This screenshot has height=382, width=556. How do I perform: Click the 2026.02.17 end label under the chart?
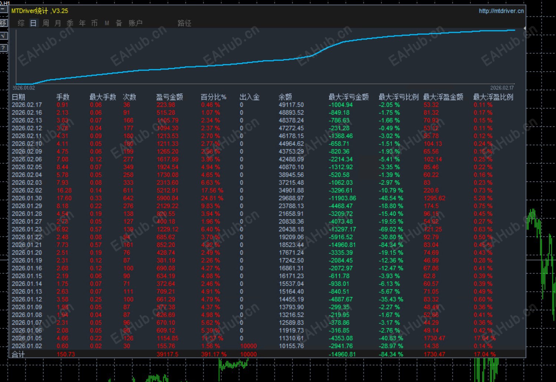point(502,88)
